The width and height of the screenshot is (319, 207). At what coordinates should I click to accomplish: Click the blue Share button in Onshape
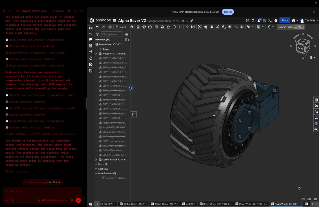(284, 20)
